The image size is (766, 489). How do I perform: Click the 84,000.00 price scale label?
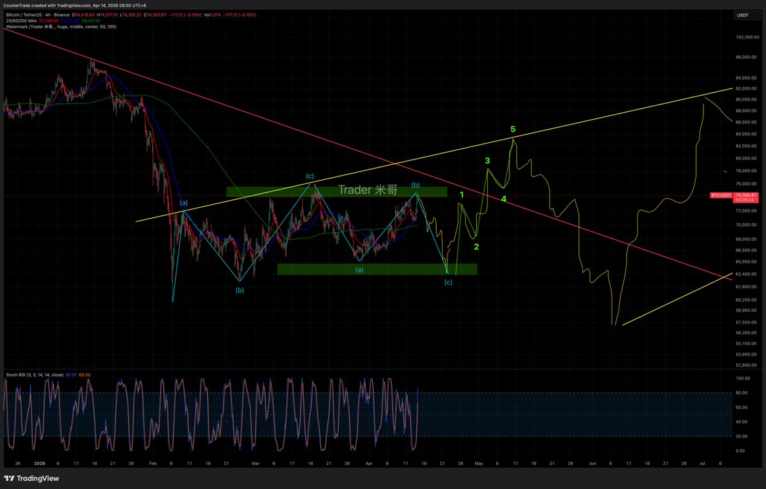click(x=746, y=134)
